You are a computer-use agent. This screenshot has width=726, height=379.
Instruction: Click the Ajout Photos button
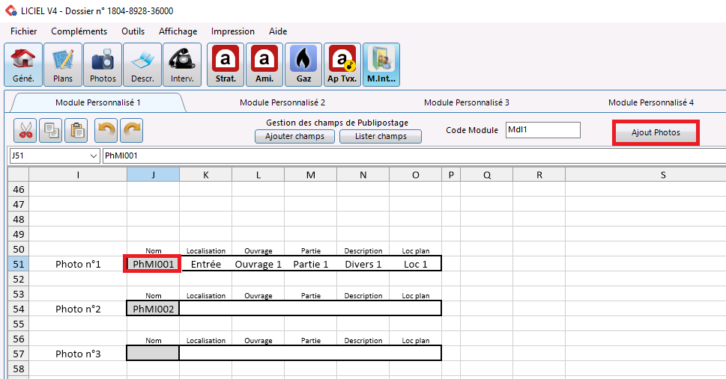tap(656, 132)
